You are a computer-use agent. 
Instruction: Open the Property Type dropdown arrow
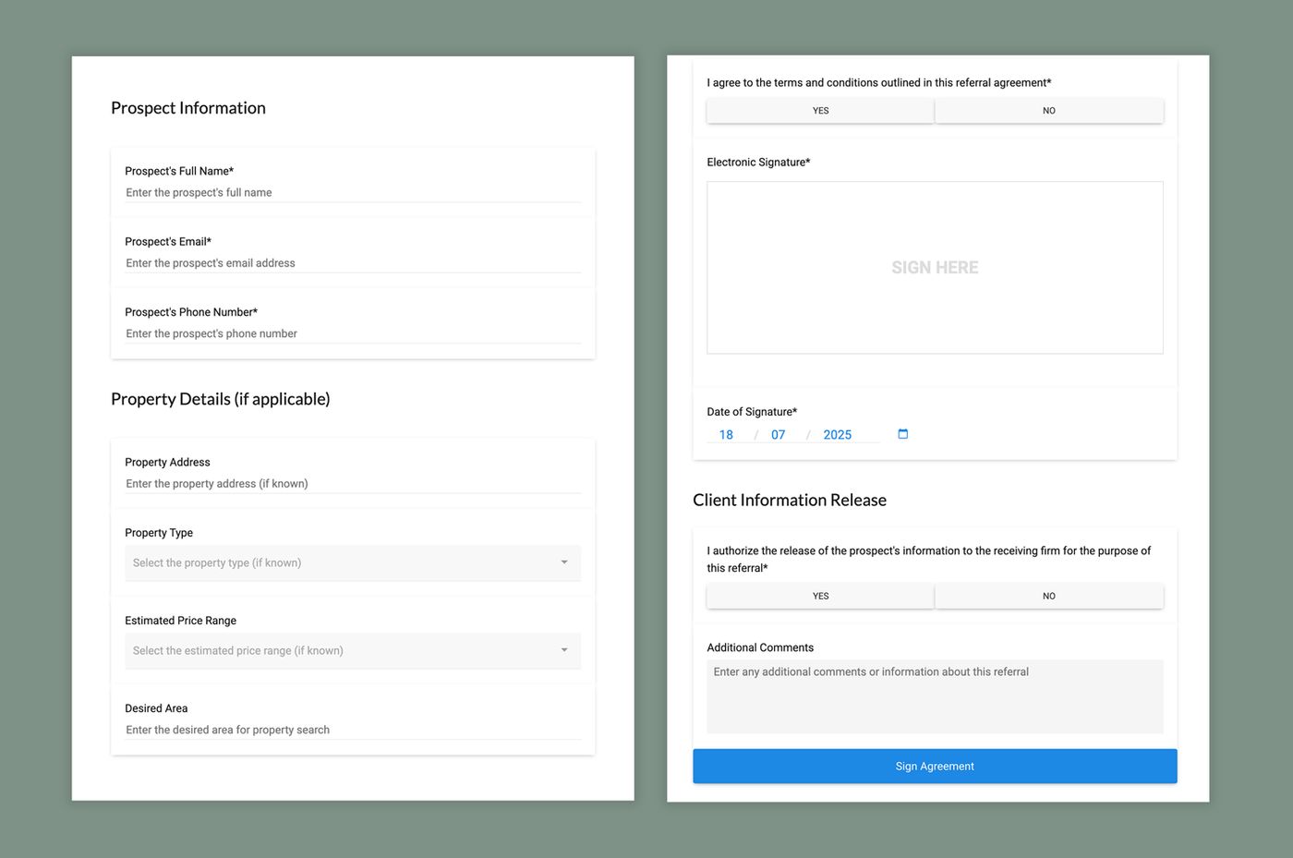[x=563, y=562]
